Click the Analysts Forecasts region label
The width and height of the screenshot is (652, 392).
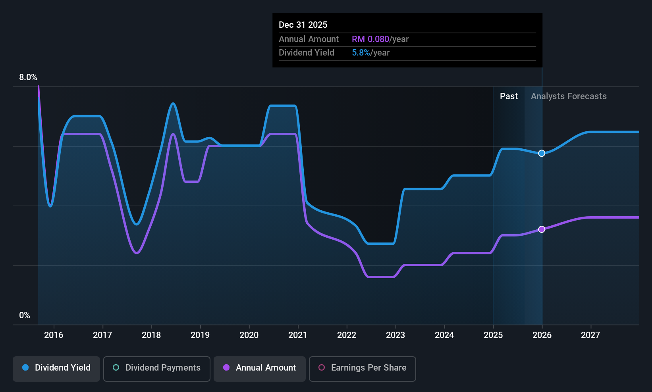click(569, 96)
